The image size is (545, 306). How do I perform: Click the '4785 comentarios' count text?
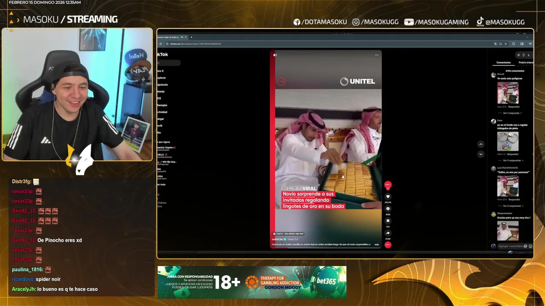point(515,71)
